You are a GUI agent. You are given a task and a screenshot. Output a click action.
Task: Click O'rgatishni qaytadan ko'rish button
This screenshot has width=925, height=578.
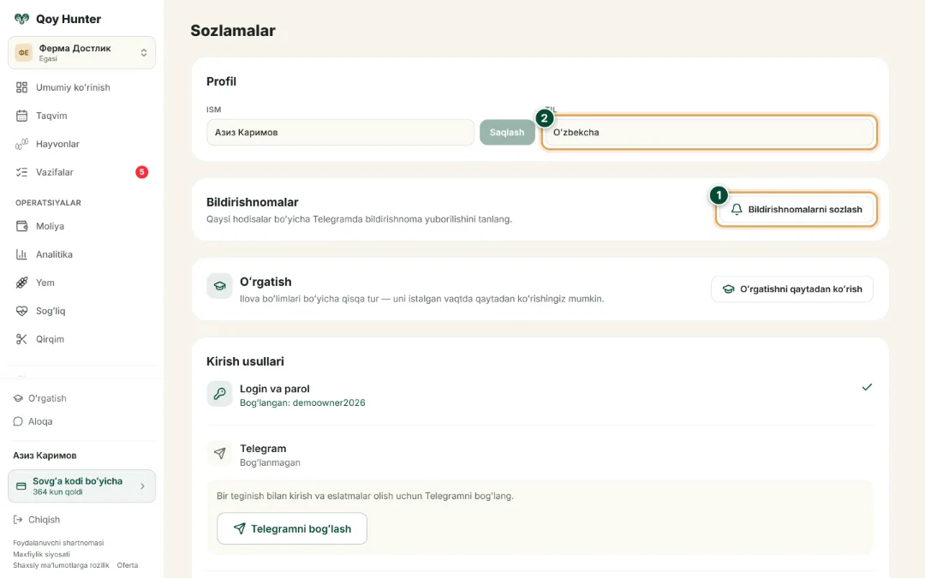(x=791, y=289)
